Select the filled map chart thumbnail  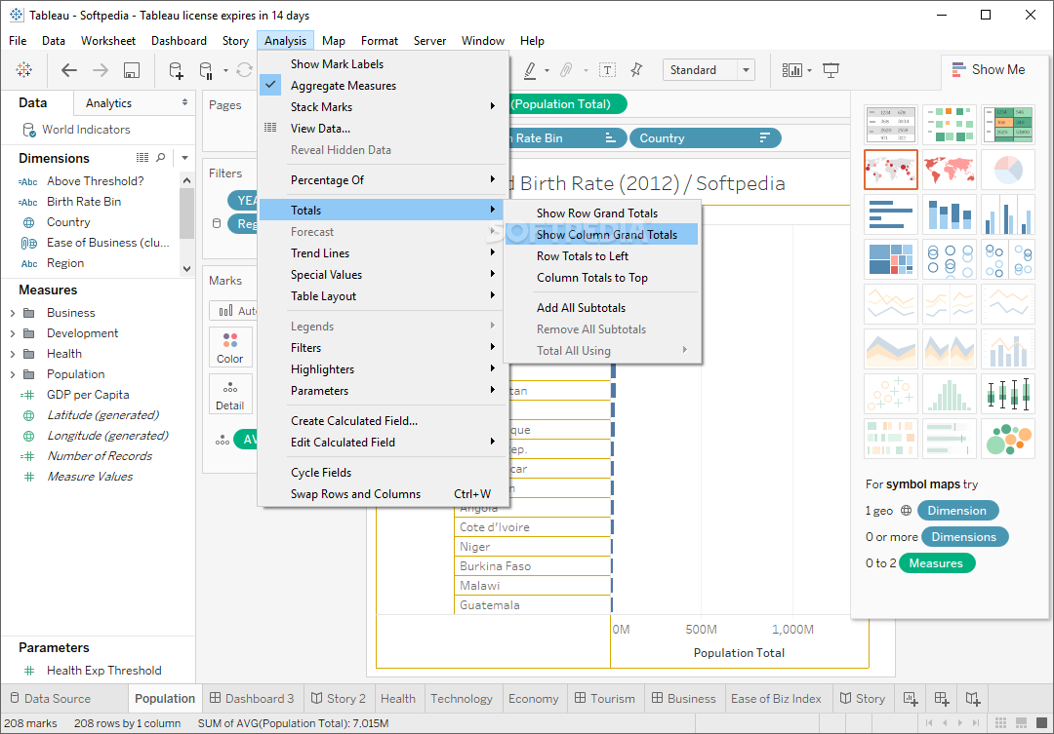point(950,170)
